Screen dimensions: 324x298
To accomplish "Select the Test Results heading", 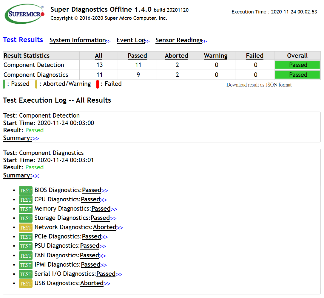I will pyautogui.click(x=23, y=40).
